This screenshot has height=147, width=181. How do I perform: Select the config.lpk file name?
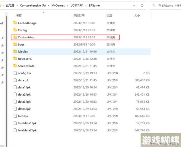pyautogui.click(x=25, y=73)
